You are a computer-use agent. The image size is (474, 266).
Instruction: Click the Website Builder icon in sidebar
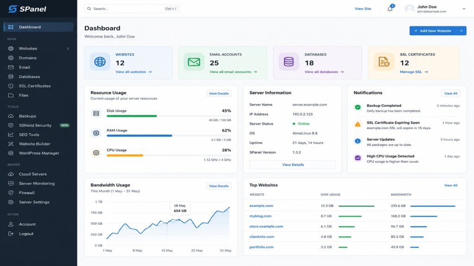tap(11, 144)
